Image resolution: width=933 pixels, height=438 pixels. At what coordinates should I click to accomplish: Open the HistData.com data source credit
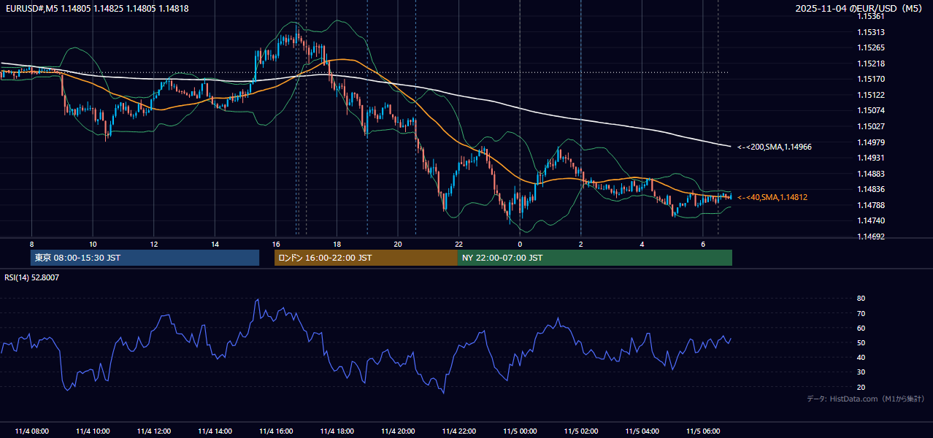[865, 399]
